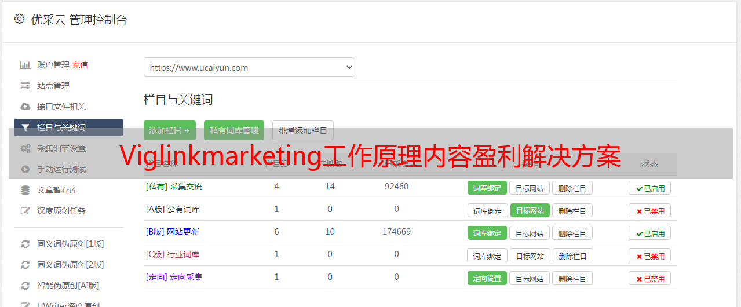Click 词库绑定 for the 采集交流 row
The width and height of the screenshot is (741, 307).
(487, 188)
